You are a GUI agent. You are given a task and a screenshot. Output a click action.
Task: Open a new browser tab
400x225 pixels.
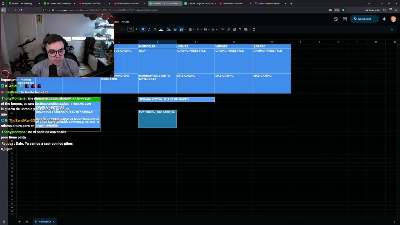coord(291,3)
